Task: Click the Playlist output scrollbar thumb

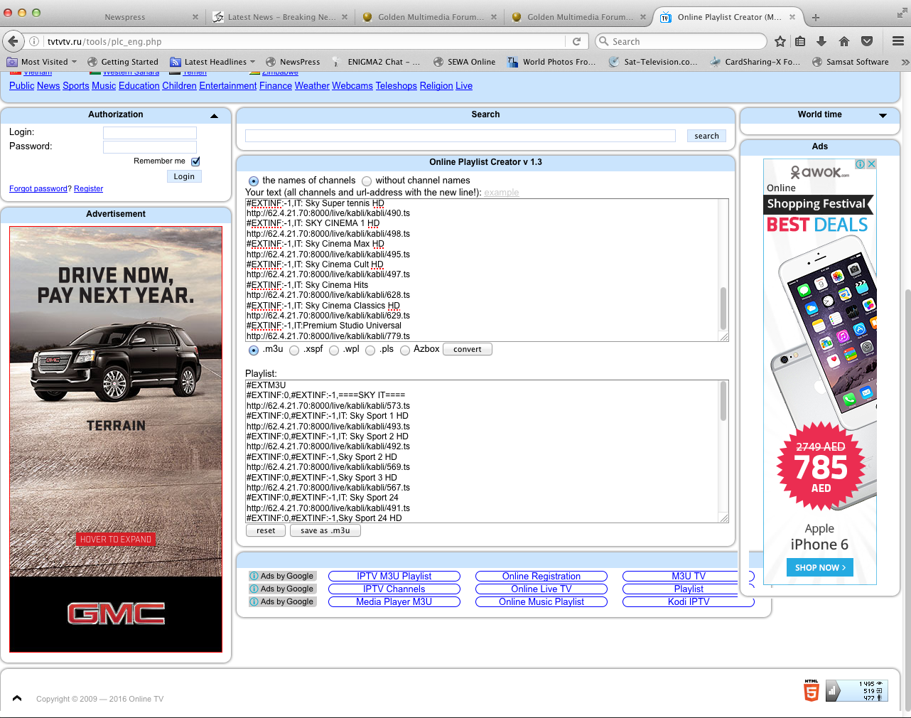Action: coord(723,401)
